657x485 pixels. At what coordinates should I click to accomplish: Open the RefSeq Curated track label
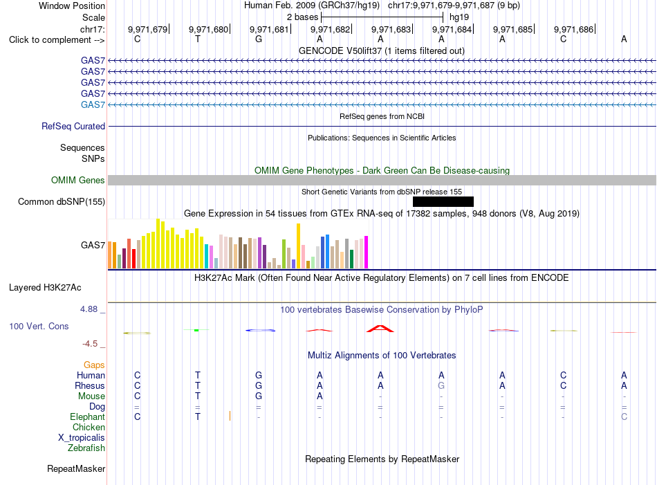(x=73, y=126)
